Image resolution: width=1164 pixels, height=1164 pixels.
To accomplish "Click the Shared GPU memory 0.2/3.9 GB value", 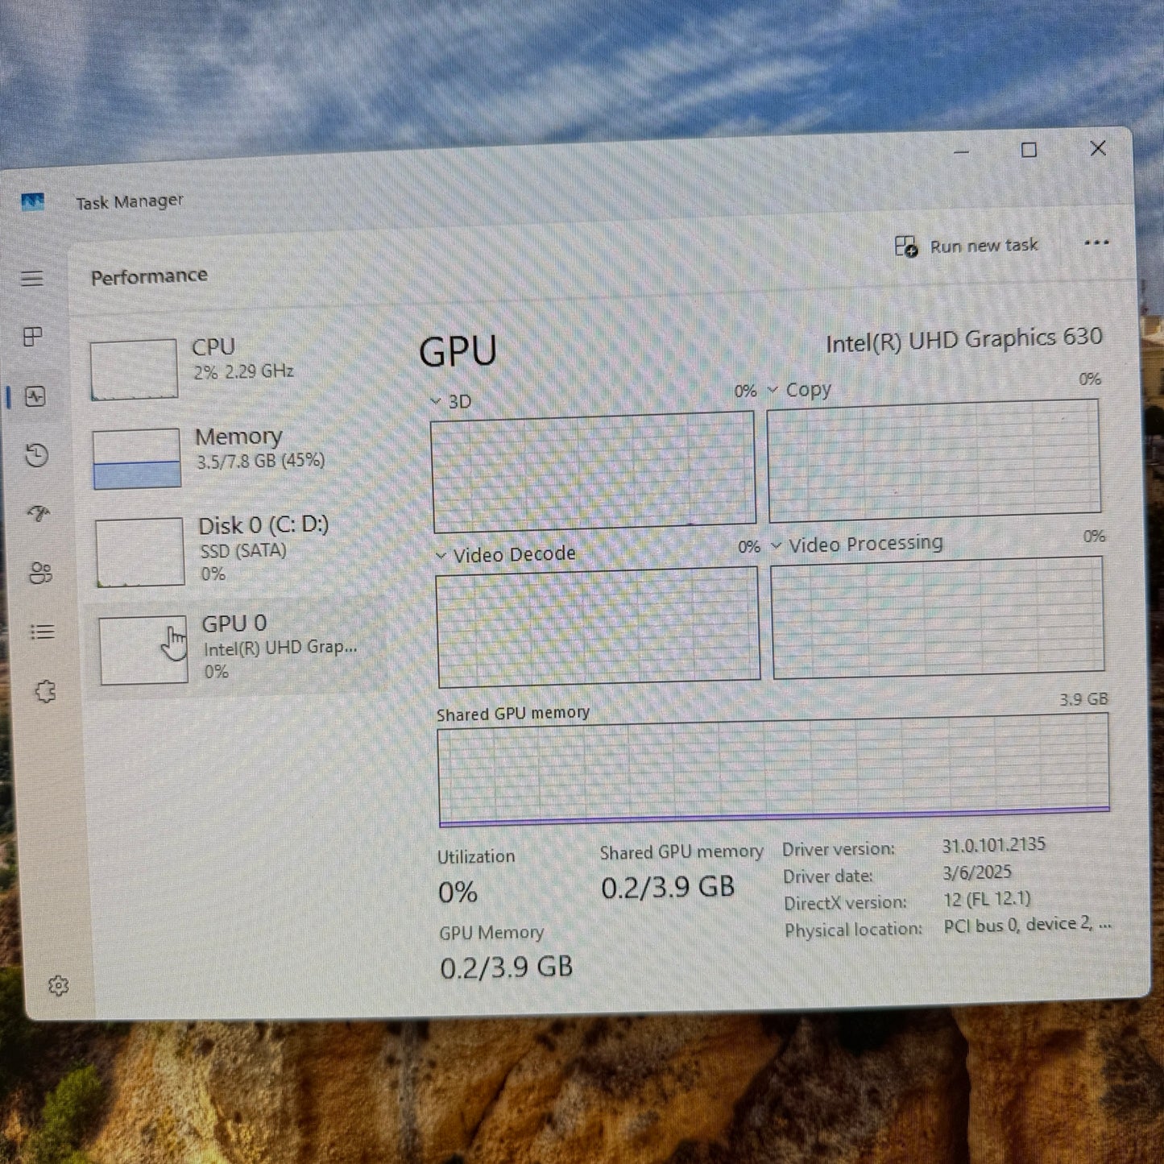I will pyautogui.click(x=668, y=887).
